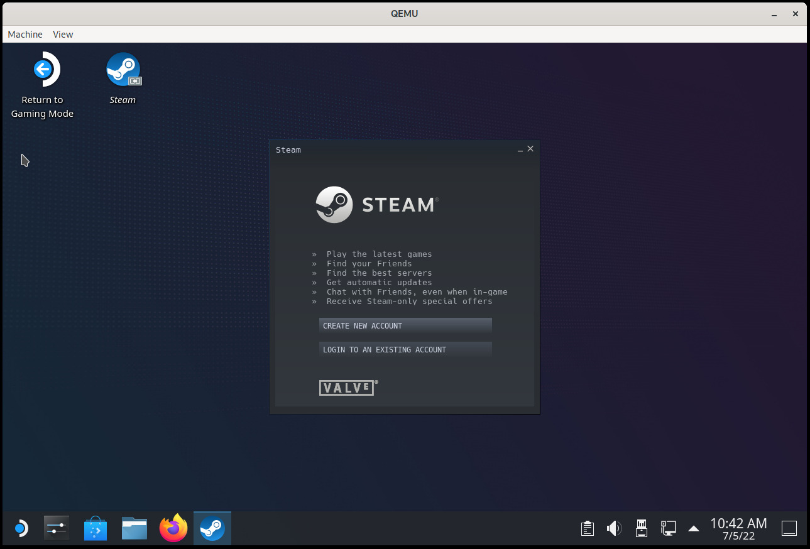Click CREATE NEW ACCOUNT in Steam
This screenshot has height=549, width=810.
click(x=405, y=325)
